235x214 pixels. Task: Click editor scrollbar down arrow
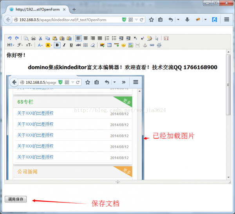(228, 177)
